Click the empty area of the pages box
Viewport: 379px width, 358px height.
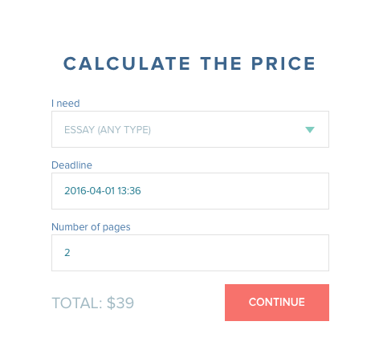(x=198, y=253)
